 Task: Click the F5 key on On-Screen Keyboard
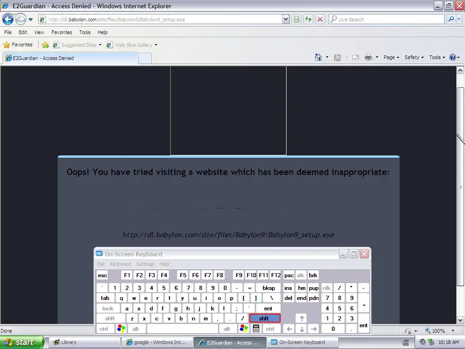point(183,275)
